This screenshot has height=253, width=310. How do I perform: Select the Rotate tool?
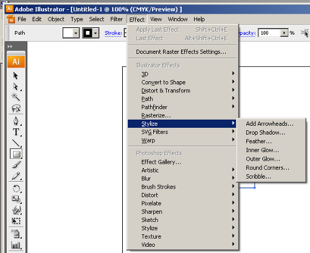point(16,189)
